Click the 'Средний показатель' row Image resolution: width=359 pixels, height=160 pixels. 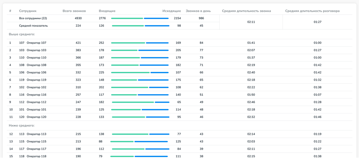point(33,26)
